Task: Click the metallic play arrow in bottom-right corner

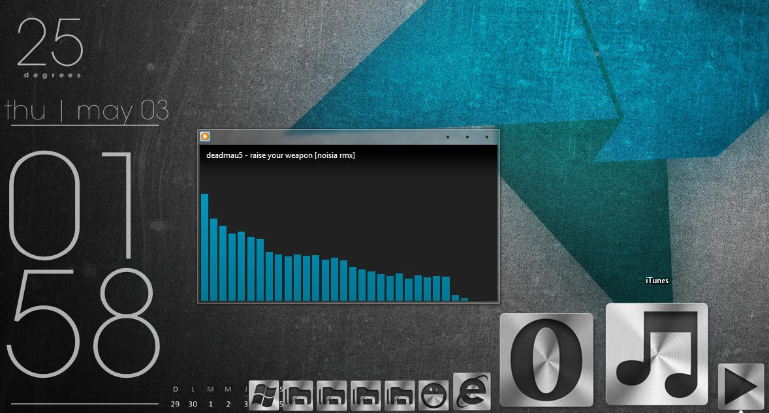Action: tap(741, 385)
